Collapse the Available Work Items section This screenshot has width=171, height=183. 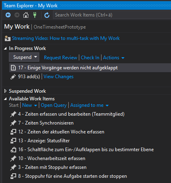coord(5,99)
